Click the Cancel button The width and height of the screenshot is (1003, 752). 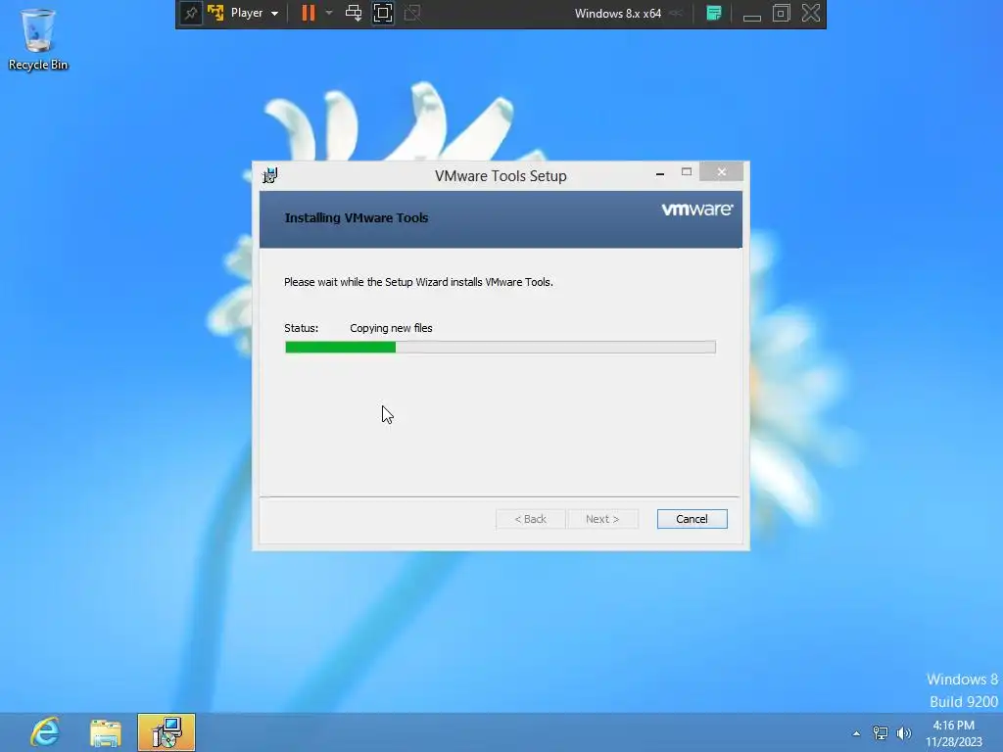click(693, 519)
